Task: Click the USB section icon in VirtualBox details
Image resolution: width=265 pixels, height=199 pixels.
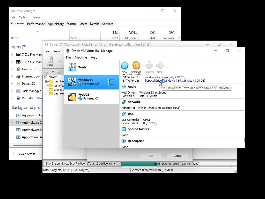Action: [124, 114]
